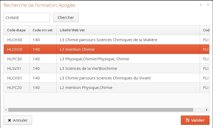Image resolution: width=213 pixels, height=128 pixels.
Task: Click the CHIMIE search input field
Action: pos(27,18)
